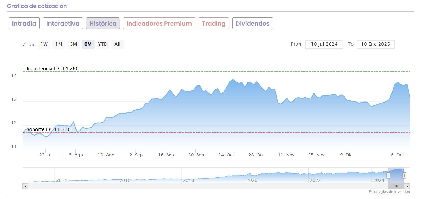
Task: Choose the YTD zoom option
Action: point(103,44)
